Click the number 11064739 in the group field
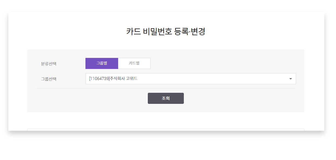This screenshot has height=160, width=336. [99, 79]
